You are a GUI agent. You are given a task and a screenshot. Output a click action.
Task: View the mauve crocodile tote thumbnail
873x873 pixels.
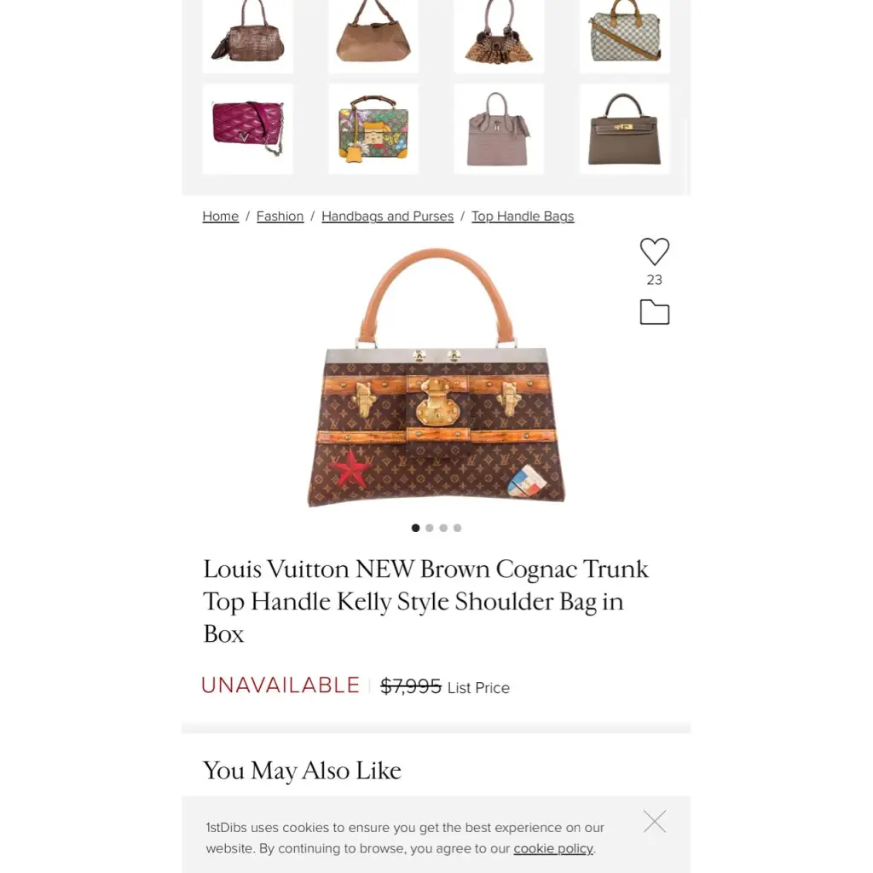(499, 130)
